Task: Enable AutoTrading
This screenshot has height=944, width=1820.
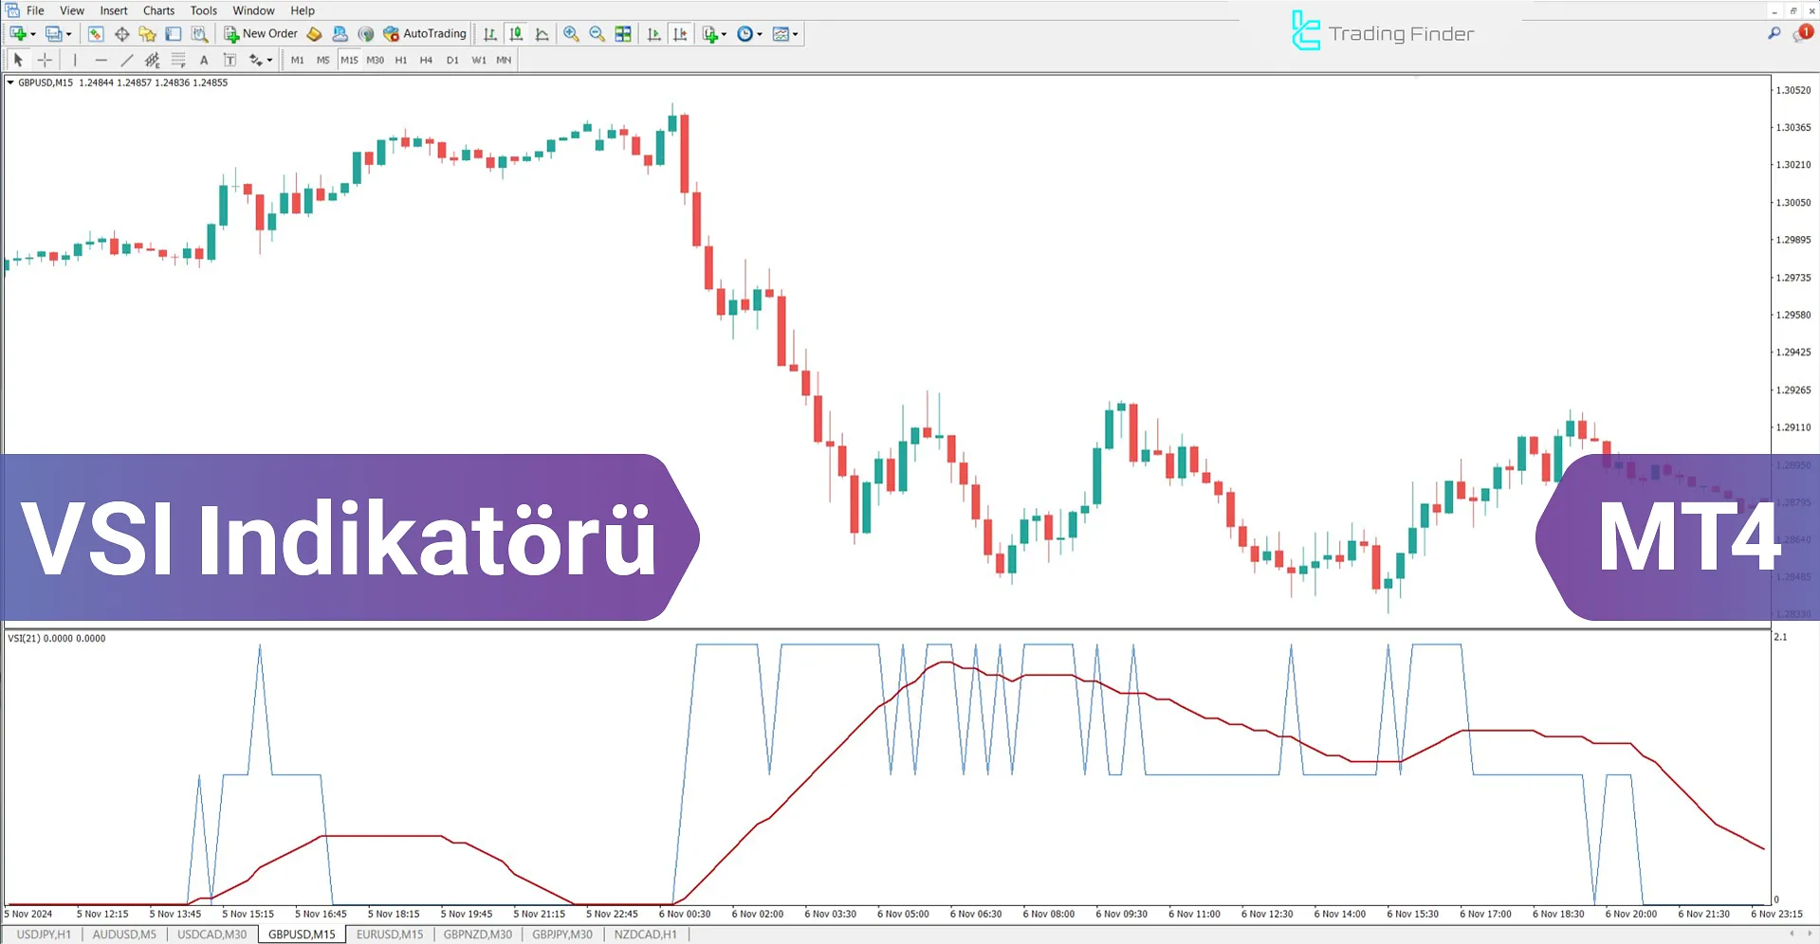Action: coord(424,33)
